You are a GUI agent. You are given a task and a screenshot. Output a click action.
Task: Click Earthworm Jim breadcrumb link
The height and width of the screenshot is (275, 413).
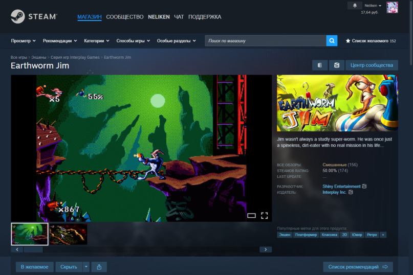118,57
